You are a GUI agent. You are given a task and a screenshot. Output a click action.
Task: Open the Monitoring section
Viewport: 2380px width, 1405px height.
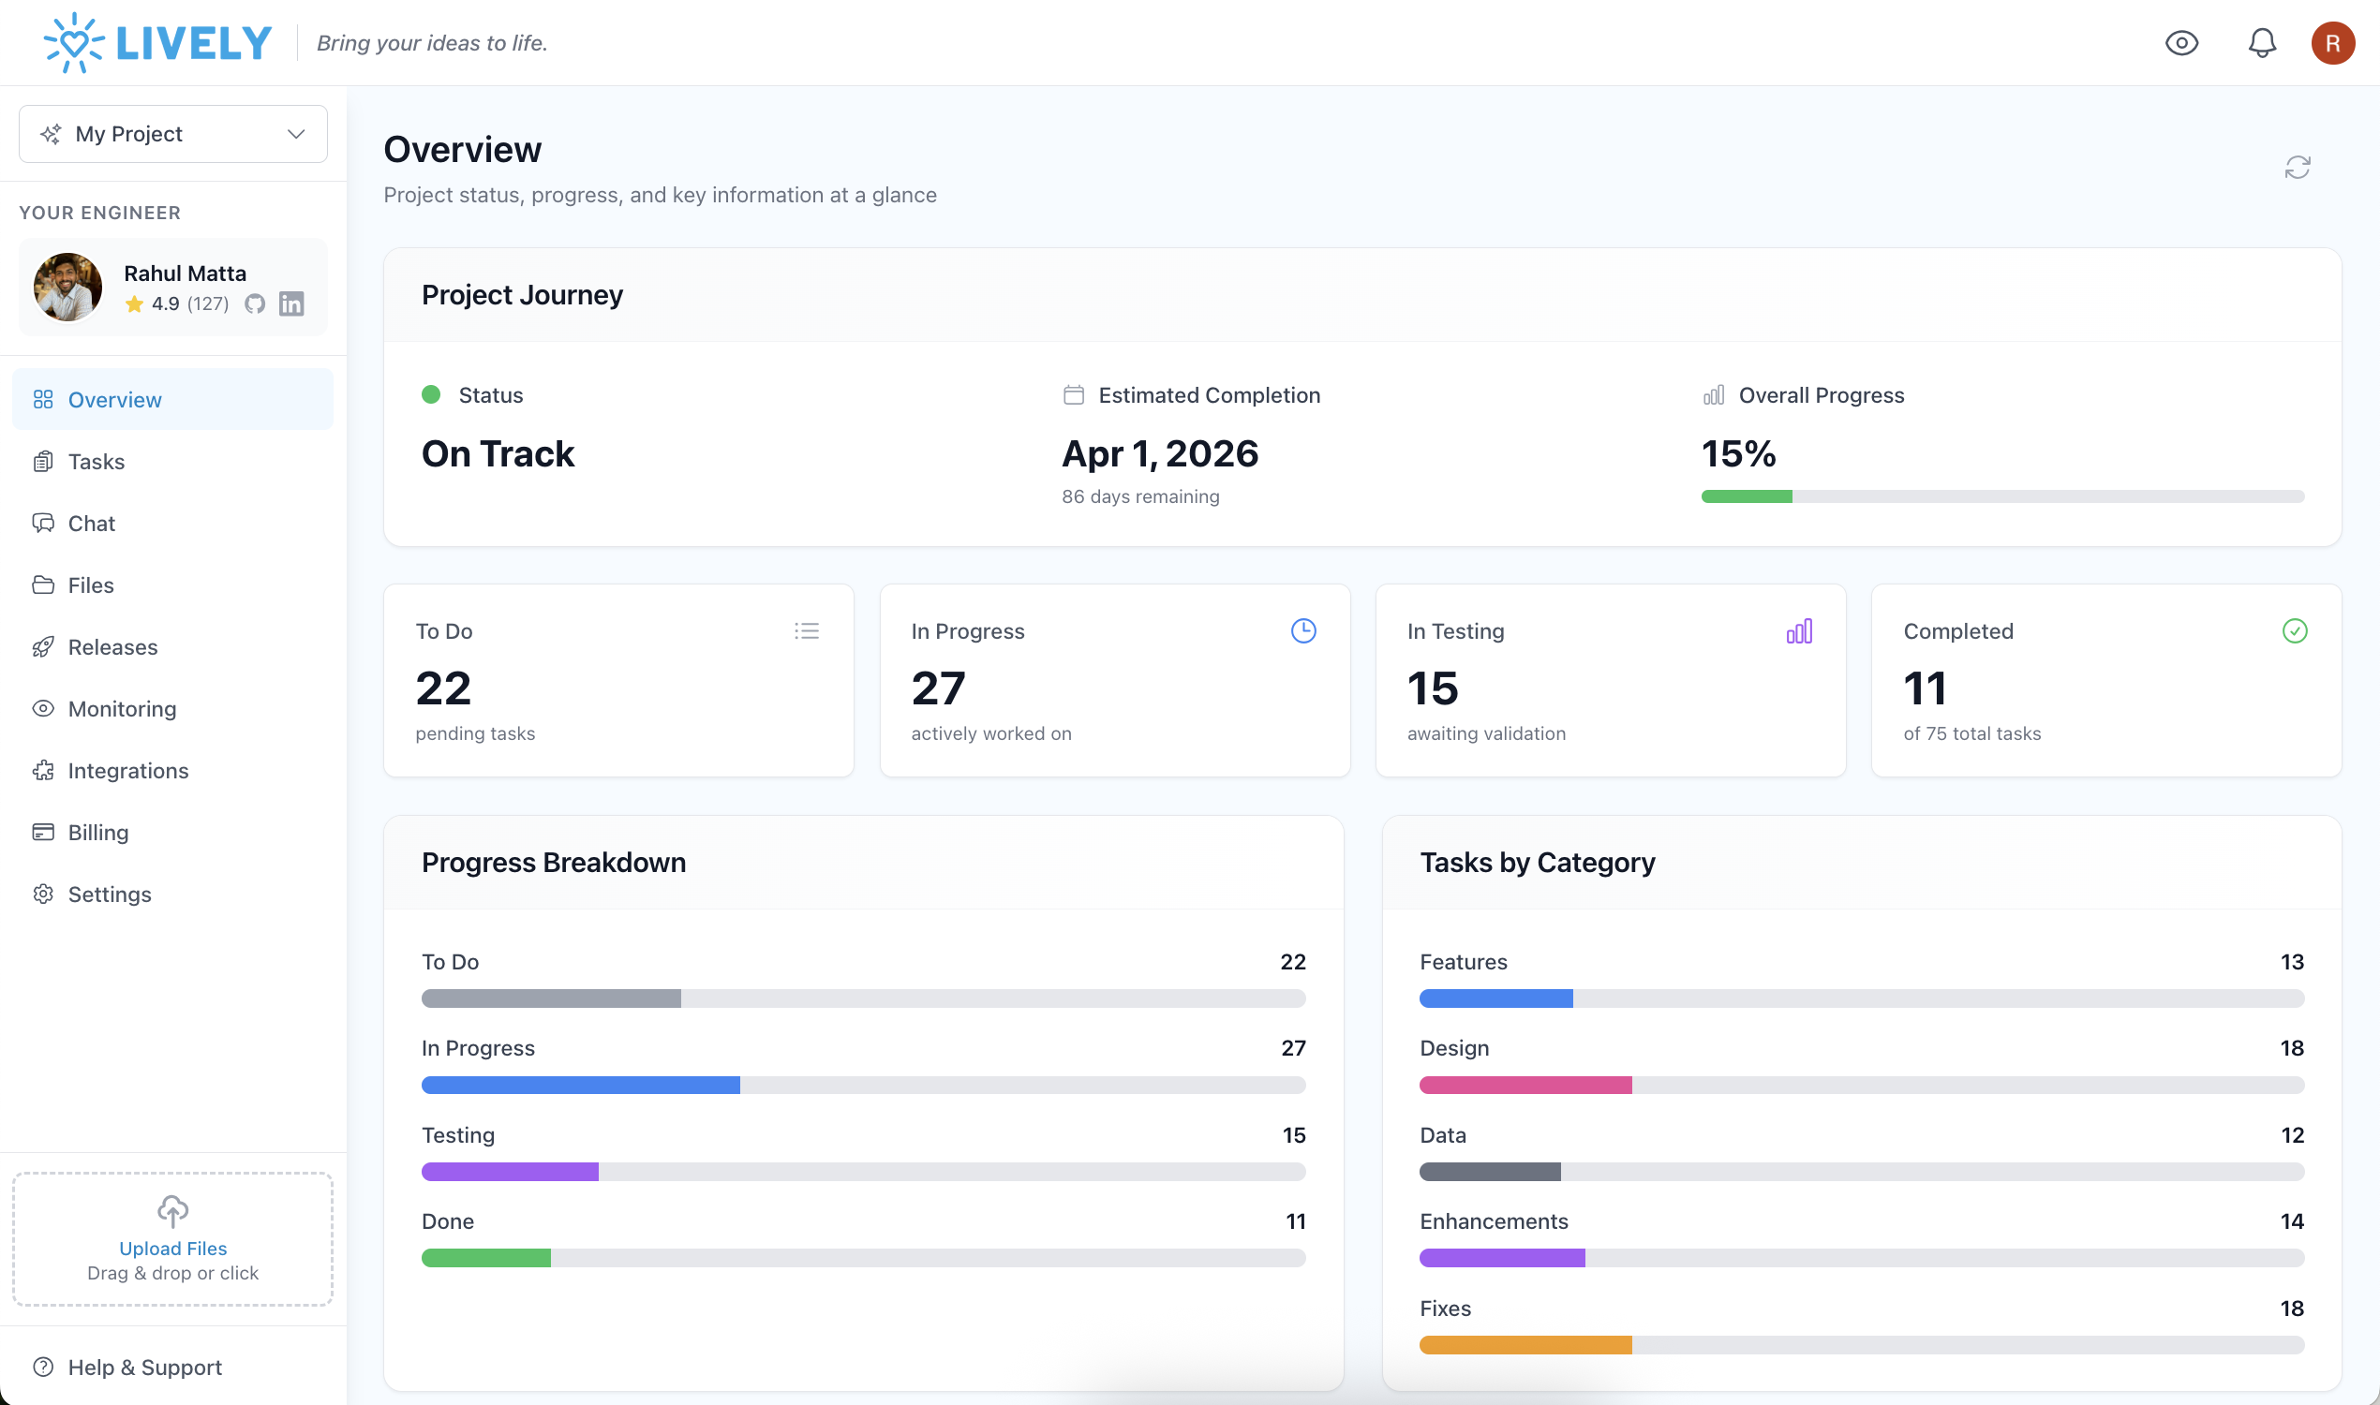click(122, 708)
